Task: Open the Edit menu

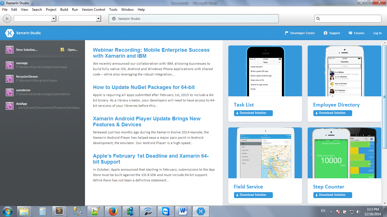Action: (14, 10)
